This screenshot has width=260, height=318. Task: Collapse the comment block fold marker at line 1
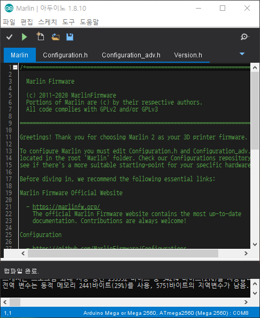15,67
